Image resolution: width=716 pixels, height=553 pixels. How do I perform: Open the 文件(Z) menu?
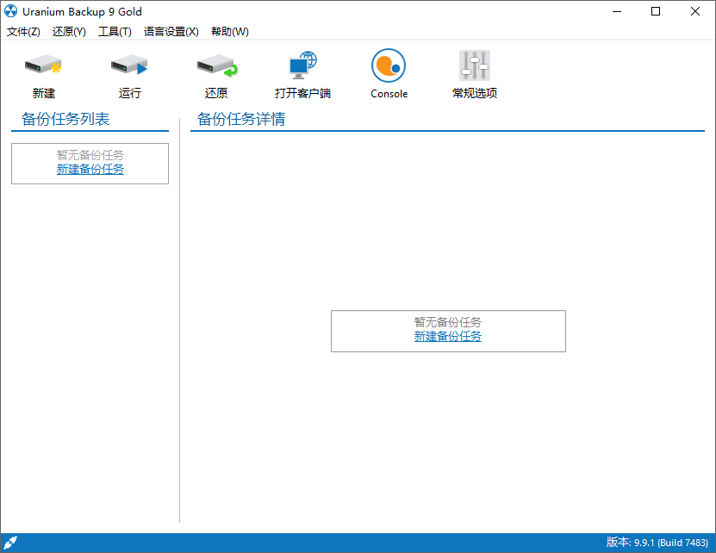click(23, 31)
